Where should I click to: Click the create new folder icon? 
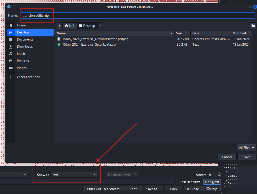253,26
